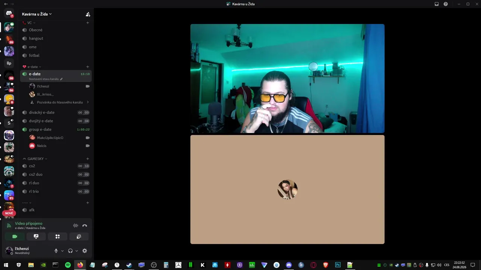Select user lll_.krisss._ in voice channel
This screenshot has height=270, width=481.
pyautogui.click(x=59, y=94)
